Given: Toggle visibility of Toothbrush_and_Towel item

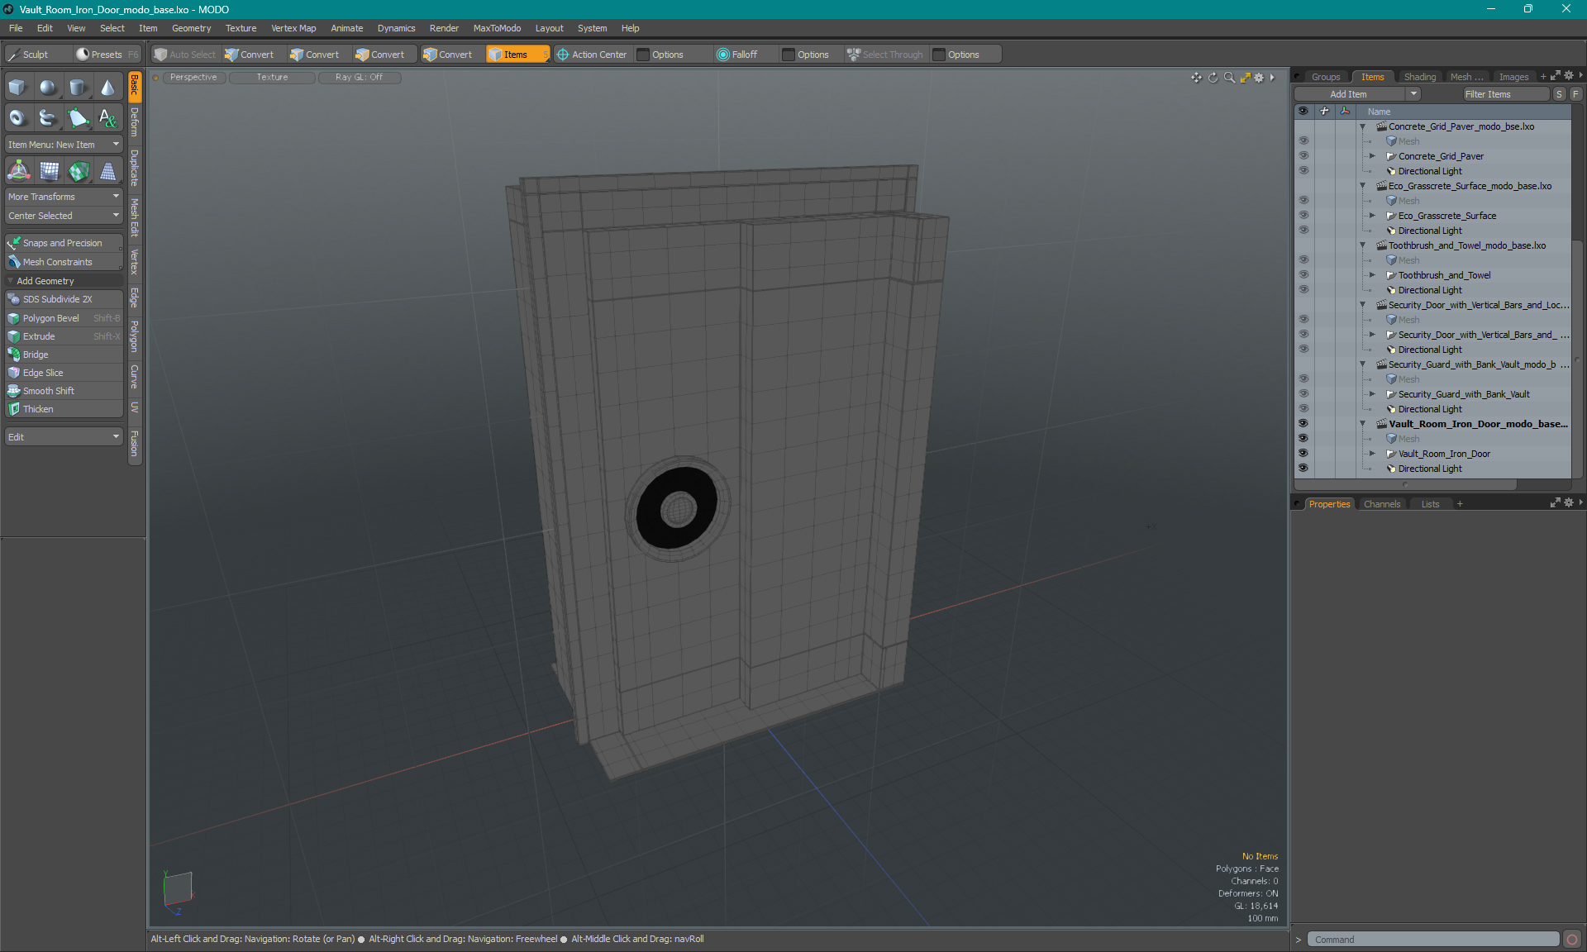Looking at the screenshot, I should (1303, 275).
